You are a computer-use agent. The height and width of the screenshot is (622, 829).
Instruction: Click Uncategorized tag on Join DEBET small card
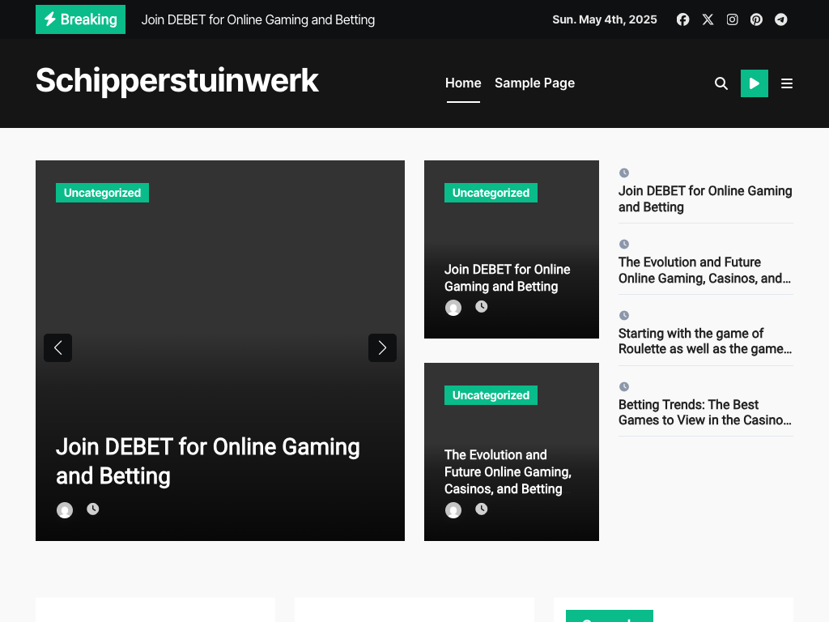tap(491, 193)
